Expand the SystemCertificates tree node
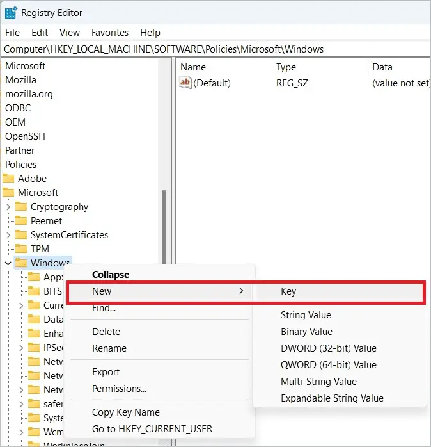Image resolution: width=431 pixels, height=447 pixels. (x=8, y=235)
